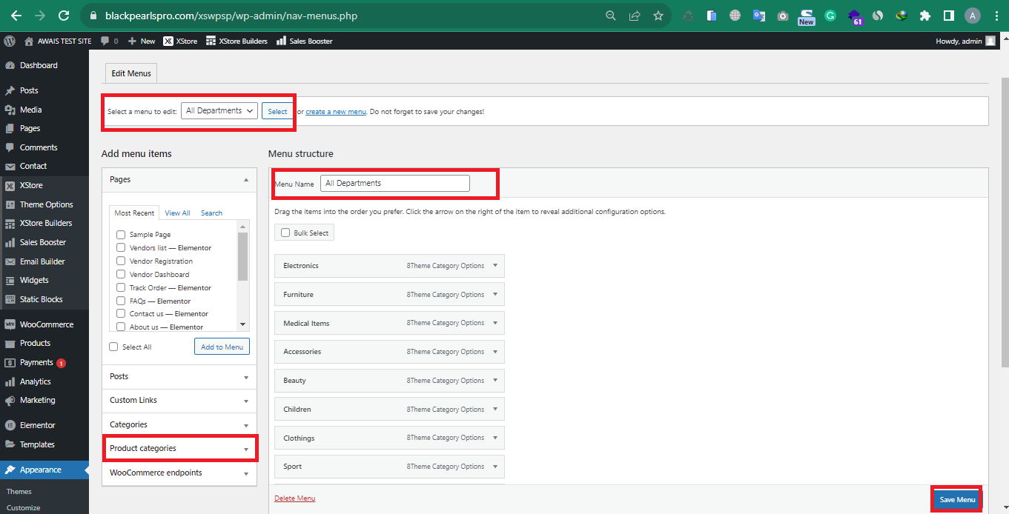The width and height of the screenshot is (1009, 514).
Task: Open the browser extensions puzzle icon
Action: point(925,16)
